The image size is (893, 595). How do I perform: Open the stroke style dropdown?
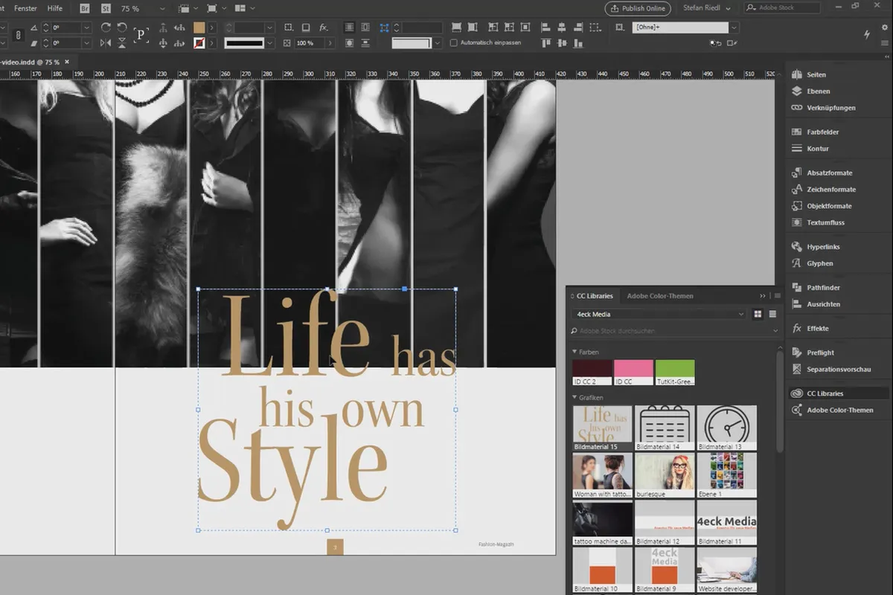pyautogui.click(x=271, y=43)
